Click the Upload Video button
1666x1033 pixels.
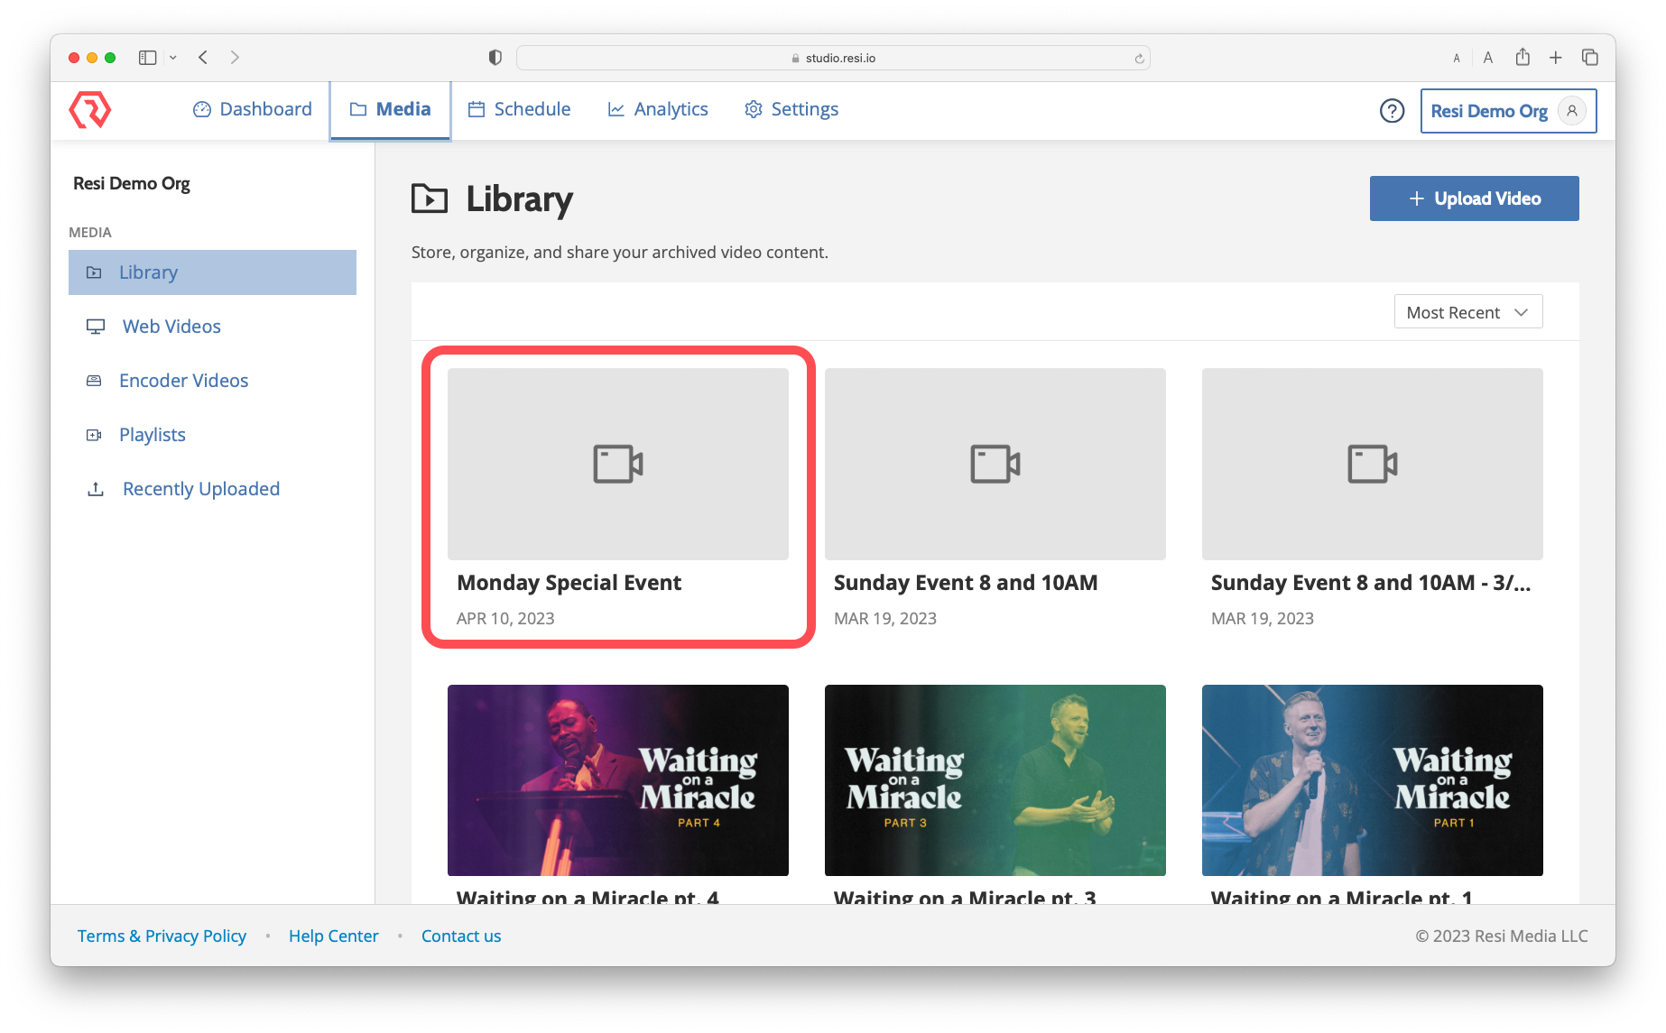(x=1474, y=198)
